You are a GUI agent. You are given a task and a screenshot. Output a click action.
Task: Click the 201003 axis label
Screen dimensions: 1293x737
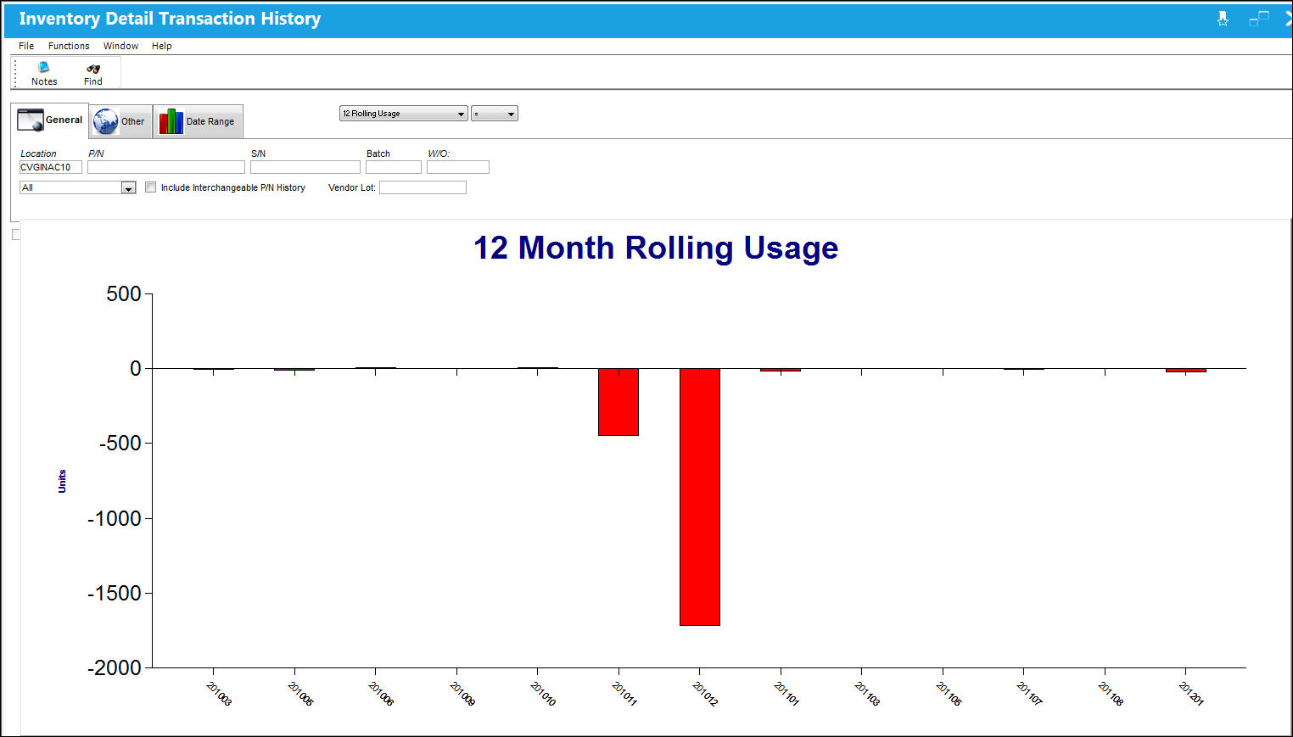pyautogui.click(x=219, y=693)
